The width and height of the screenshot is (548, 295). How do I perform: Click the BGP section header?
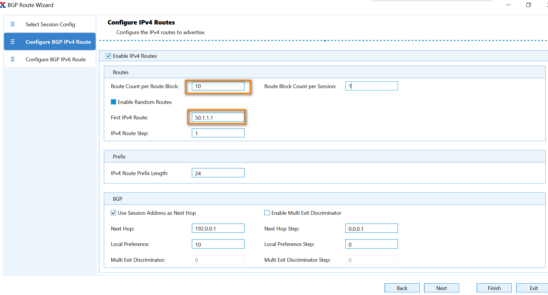[x=325, y=199]
